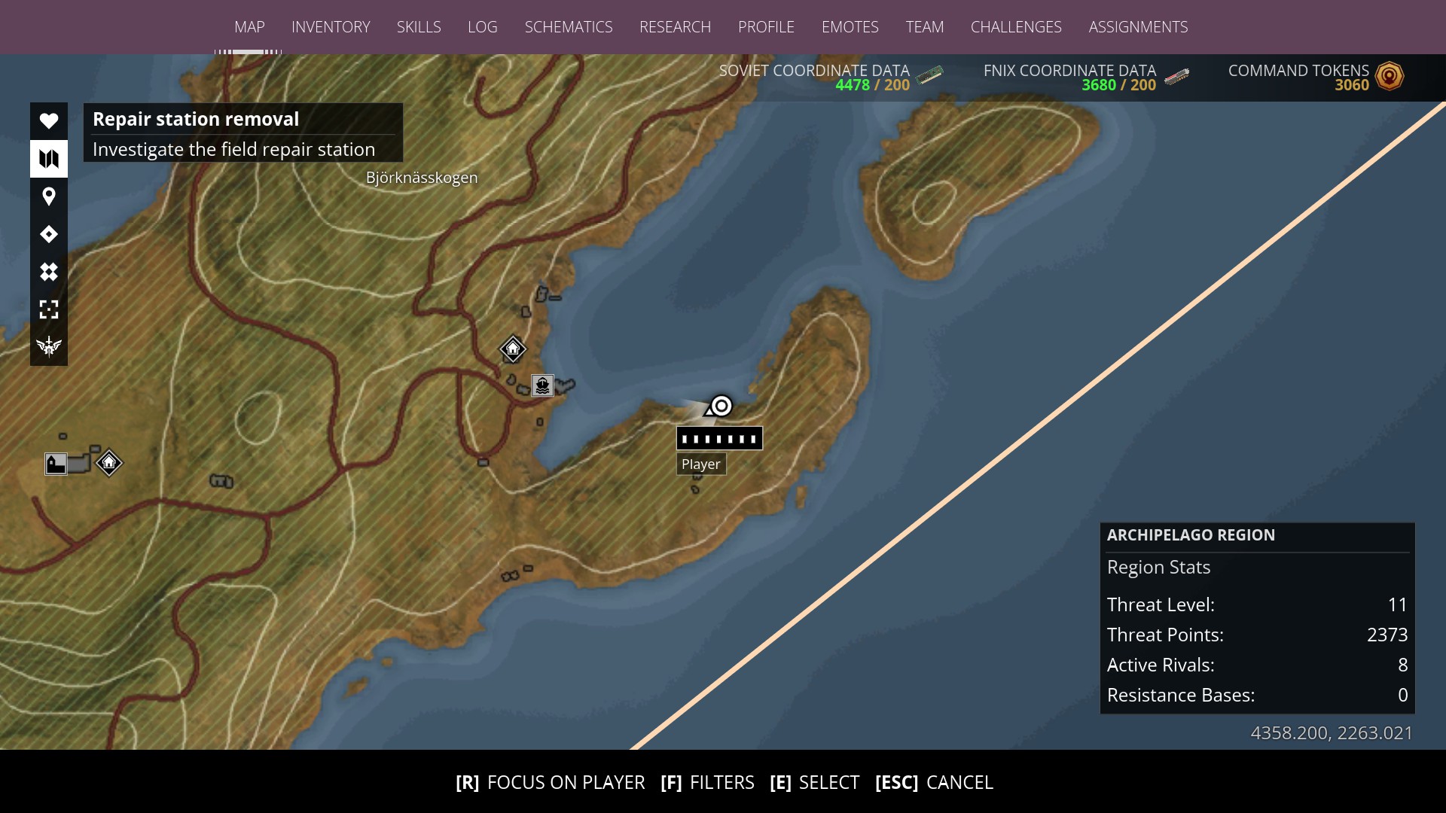Click the Resistance Bases row

[x=1257, y=695]
